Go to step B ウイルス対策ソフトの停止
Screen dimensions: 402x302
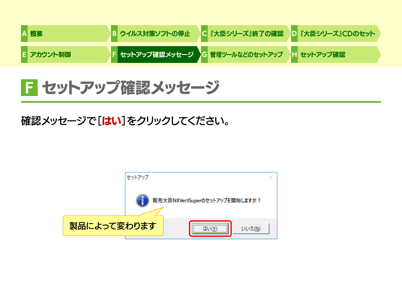(156, 34)
